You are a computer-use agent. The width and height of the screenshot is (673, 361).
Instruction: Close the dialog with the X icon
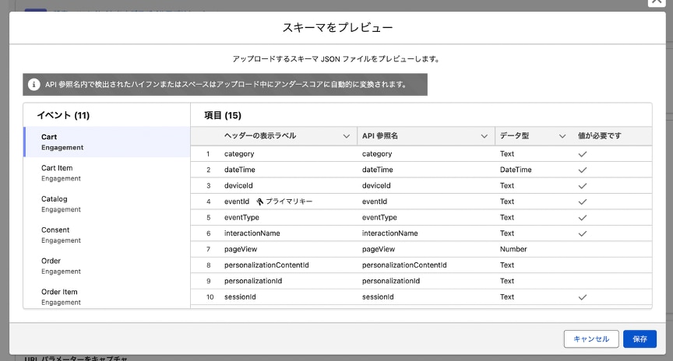tap(656, 2)
